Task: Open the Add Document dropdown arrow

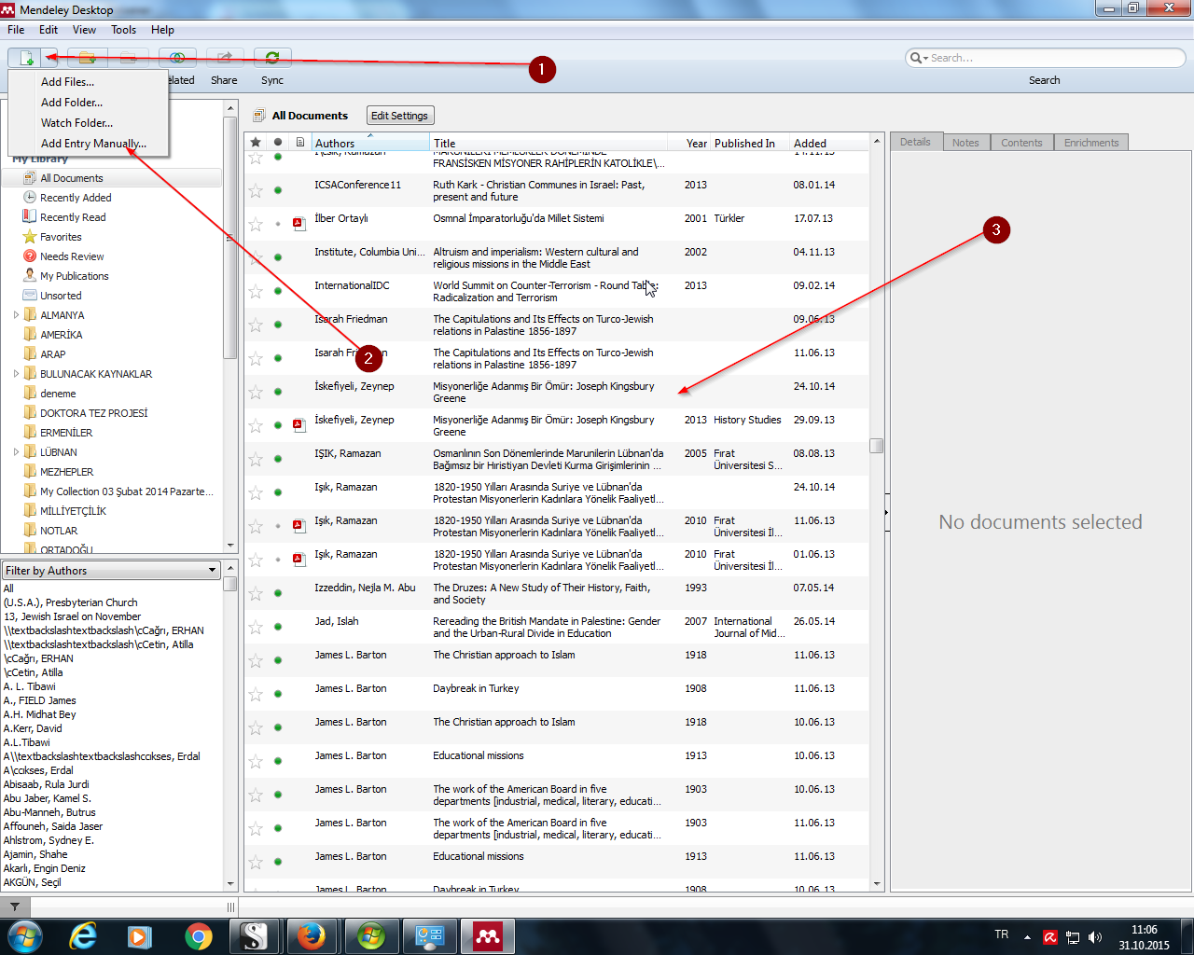Action: point(49,58)
